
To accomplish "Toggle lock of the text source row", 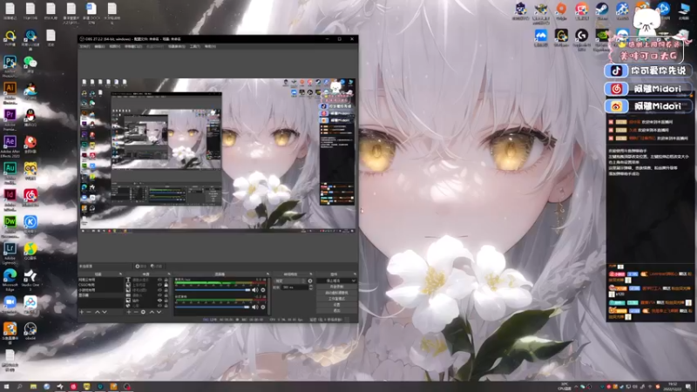I will coord(166,280).
